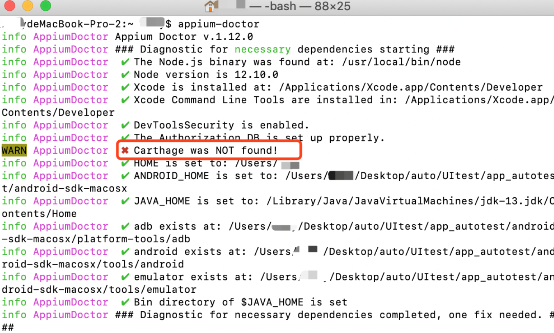This screenshot has width=554, height=333.
Task: Minimize the Terminal window with the yellow button
Action: [27, 6]
